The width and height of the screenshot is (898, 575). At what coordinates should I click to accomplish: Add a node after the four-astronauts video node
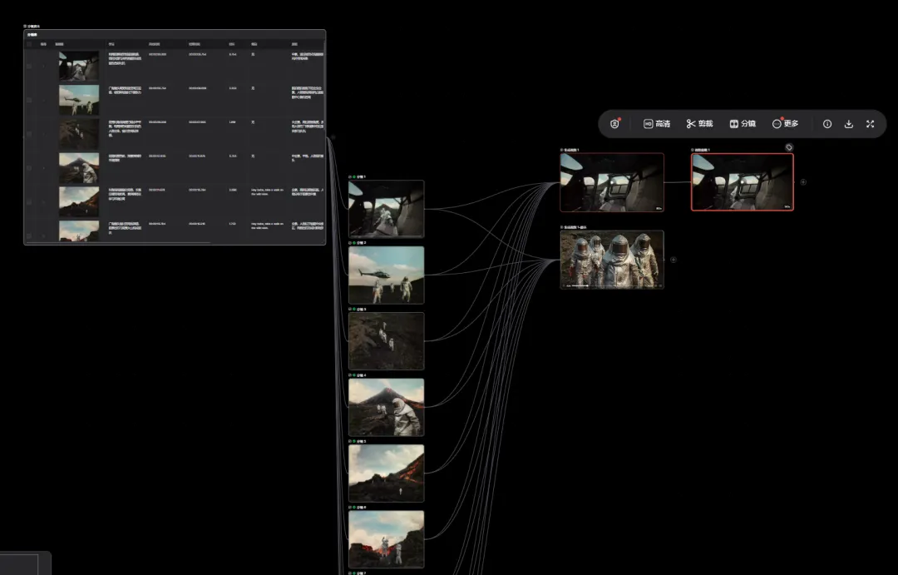pyautogui.click(x=673, y=260)
